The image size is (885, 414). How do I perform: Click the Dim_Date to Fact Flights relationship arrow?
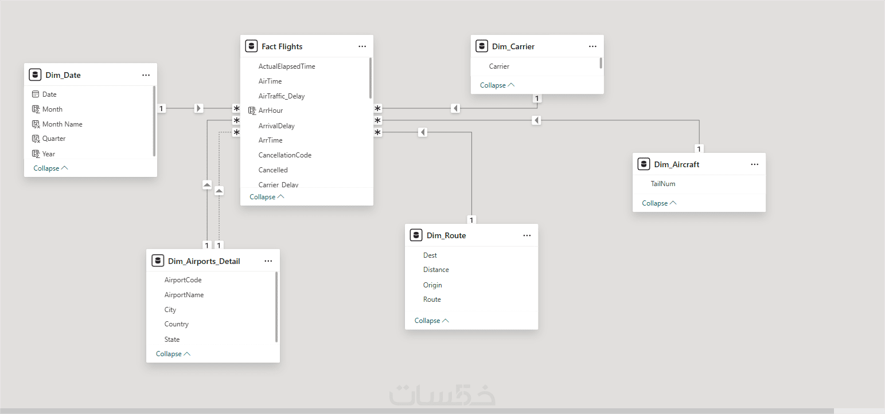(198, 108)
